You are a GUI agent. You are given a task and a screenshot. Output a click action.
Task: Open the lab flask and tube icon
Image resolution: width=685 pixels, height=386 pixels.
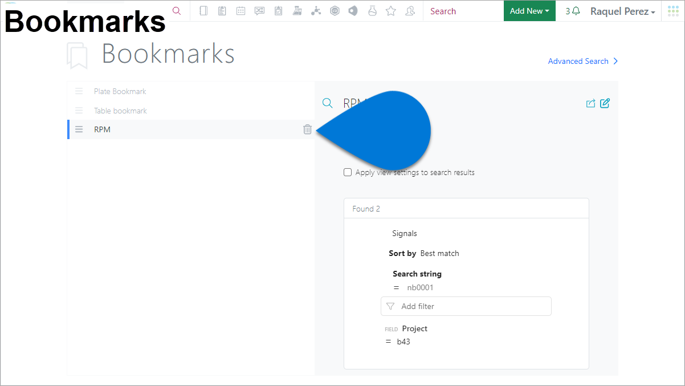pyautogui.click(x=297, y=11)
